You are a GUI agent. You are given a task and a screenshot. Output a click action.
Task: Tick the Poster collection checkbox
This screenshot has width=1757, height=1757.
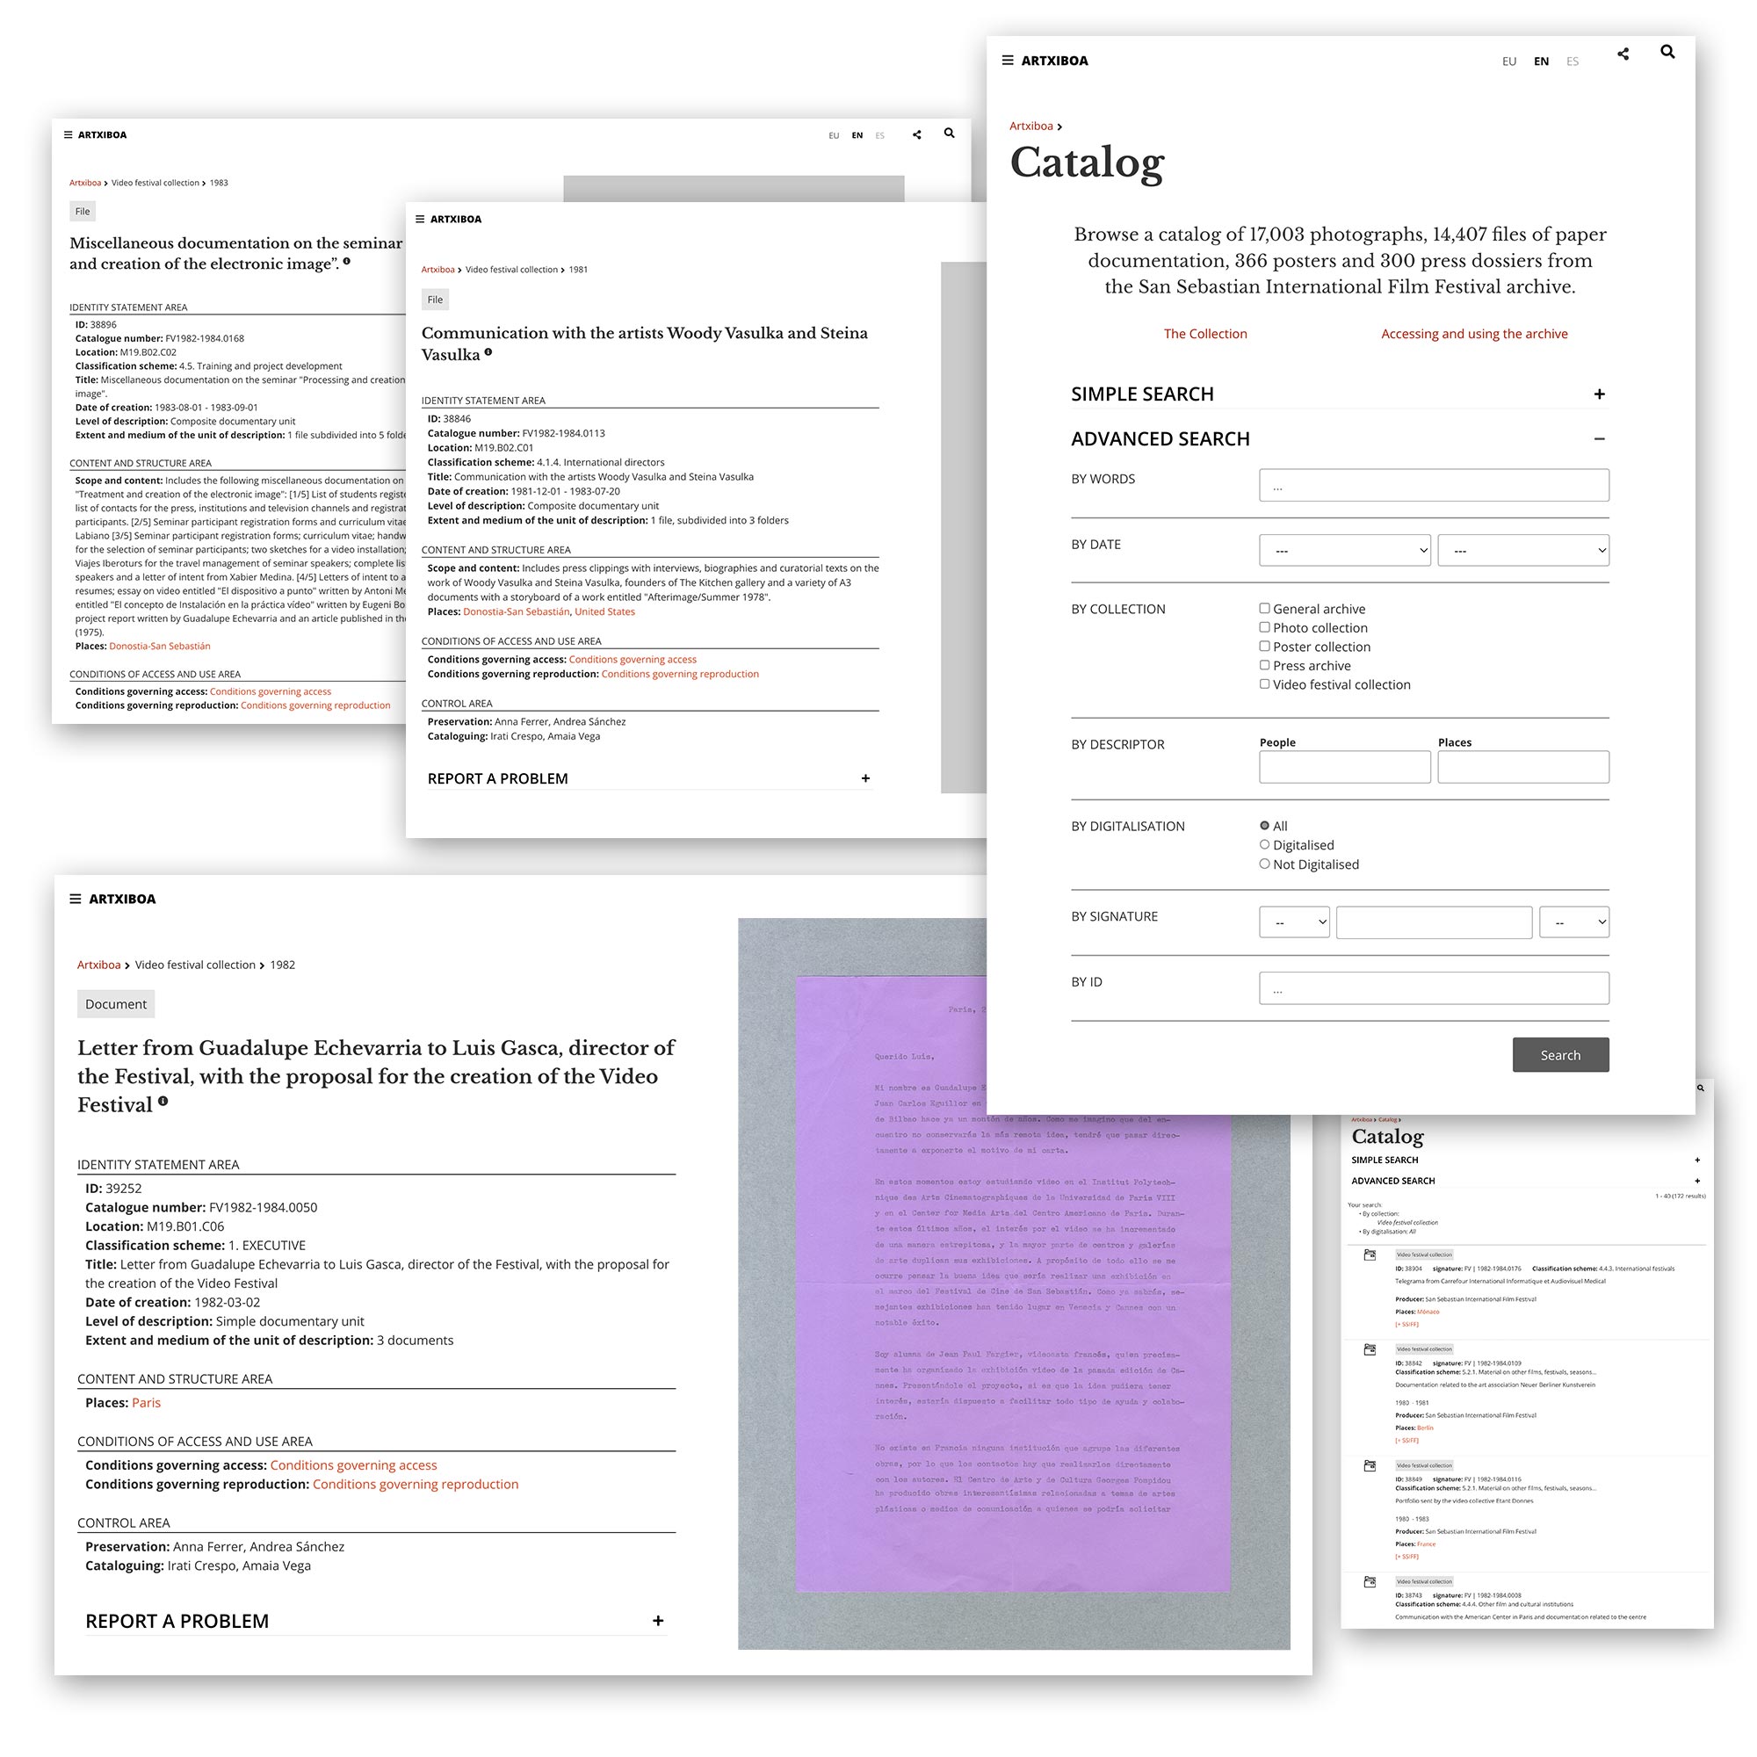point(1264,647)
